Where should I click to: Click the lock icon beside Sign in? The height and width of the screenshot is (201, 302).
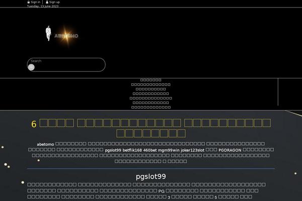[x=29, y=2]
